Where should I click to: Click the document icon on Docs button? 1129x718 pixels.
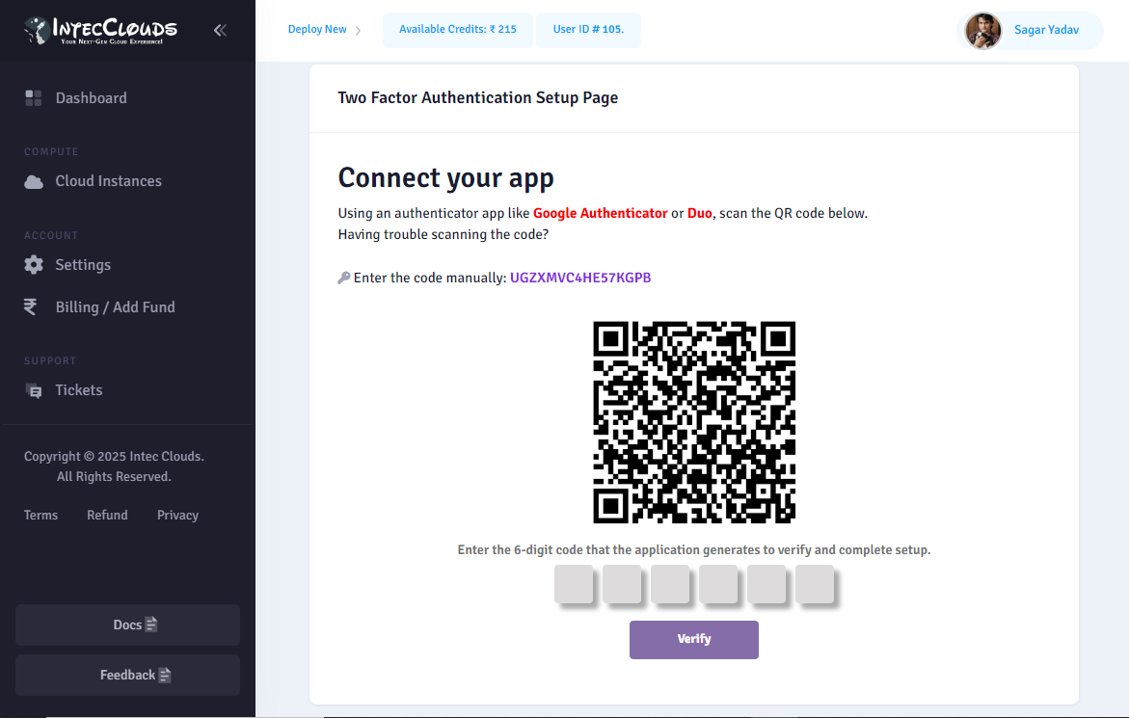click(151, 625)
